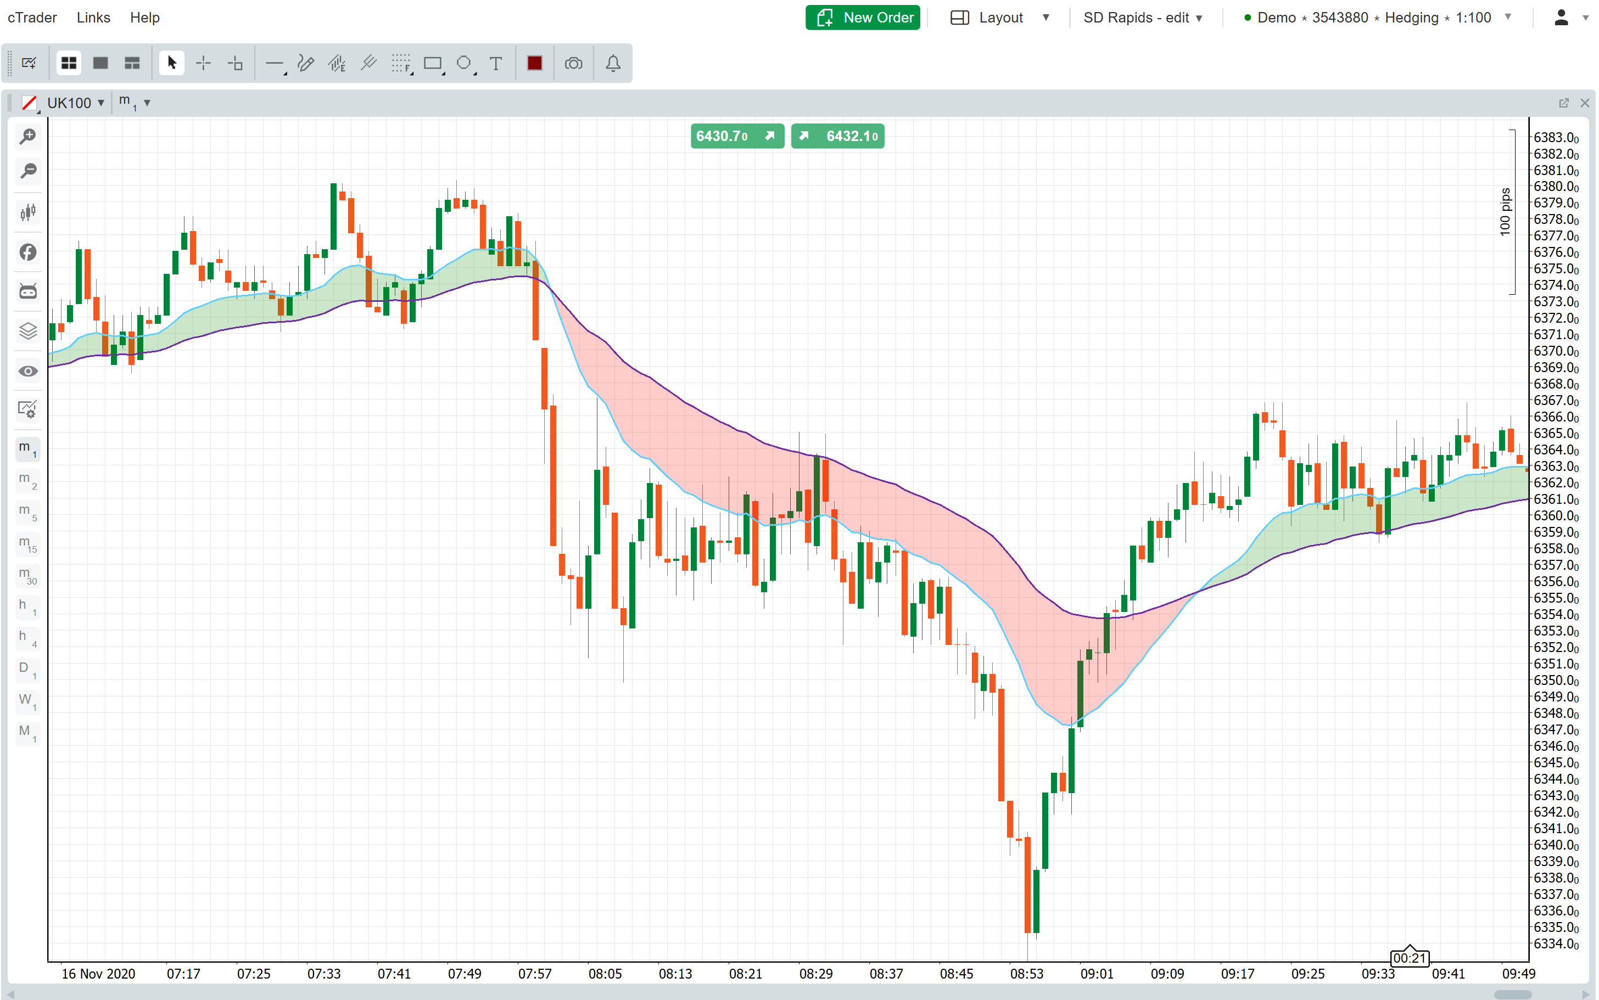Select the ellipse shape tool
Screen dimensions: 1599x1000
[x=464, y=64]
